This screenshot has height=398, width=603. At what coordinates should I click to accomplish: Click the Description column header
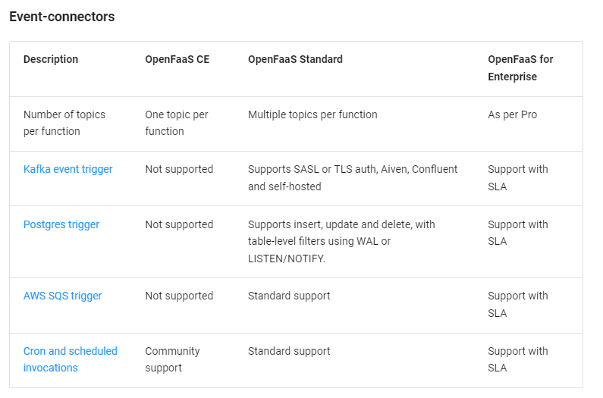[x=51, y=59]
